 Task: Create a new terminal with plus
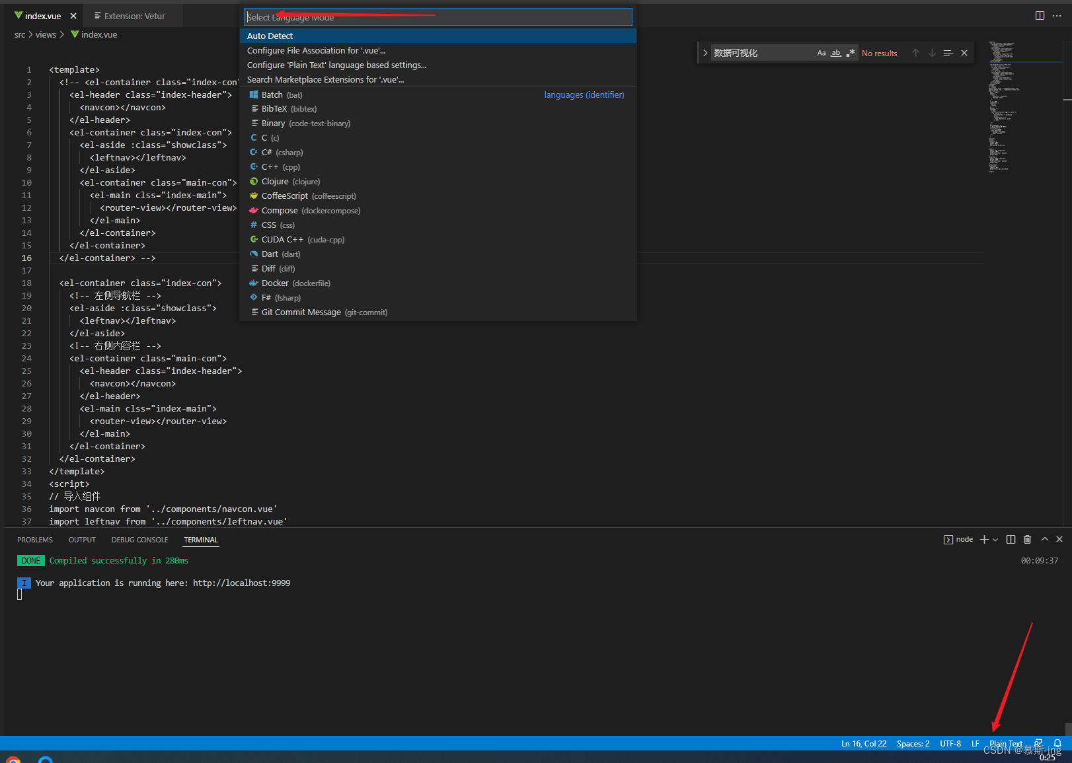point(984,540)
